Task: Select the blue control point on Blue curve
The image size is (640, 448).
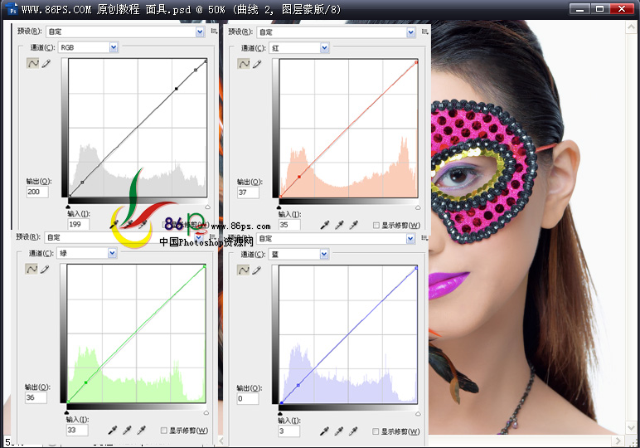Action: 298,385
